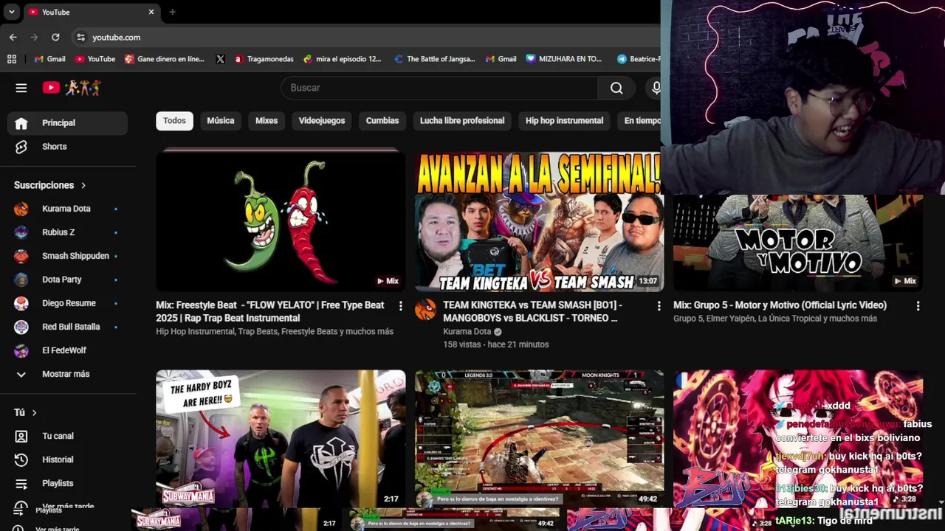
Task: Open Rubius Z subscription channel
Action: coord(67,232)
